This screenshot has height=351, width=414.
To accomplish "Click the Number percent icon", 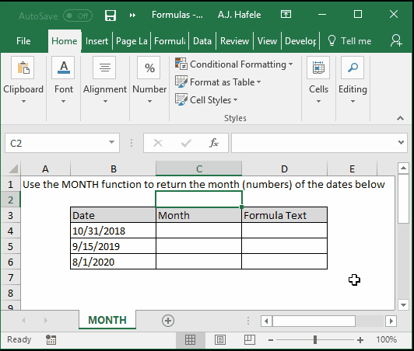I will 149,68.
